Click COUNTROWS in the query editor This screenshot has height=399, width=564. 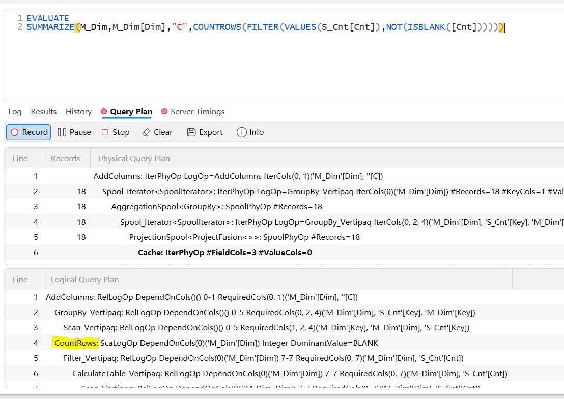217,27
